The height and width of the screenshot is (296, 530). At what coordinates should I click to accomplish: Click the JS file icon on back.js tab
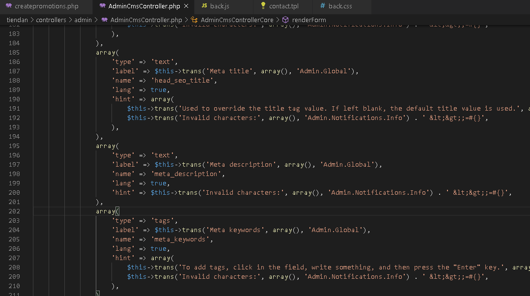[204, 6]
